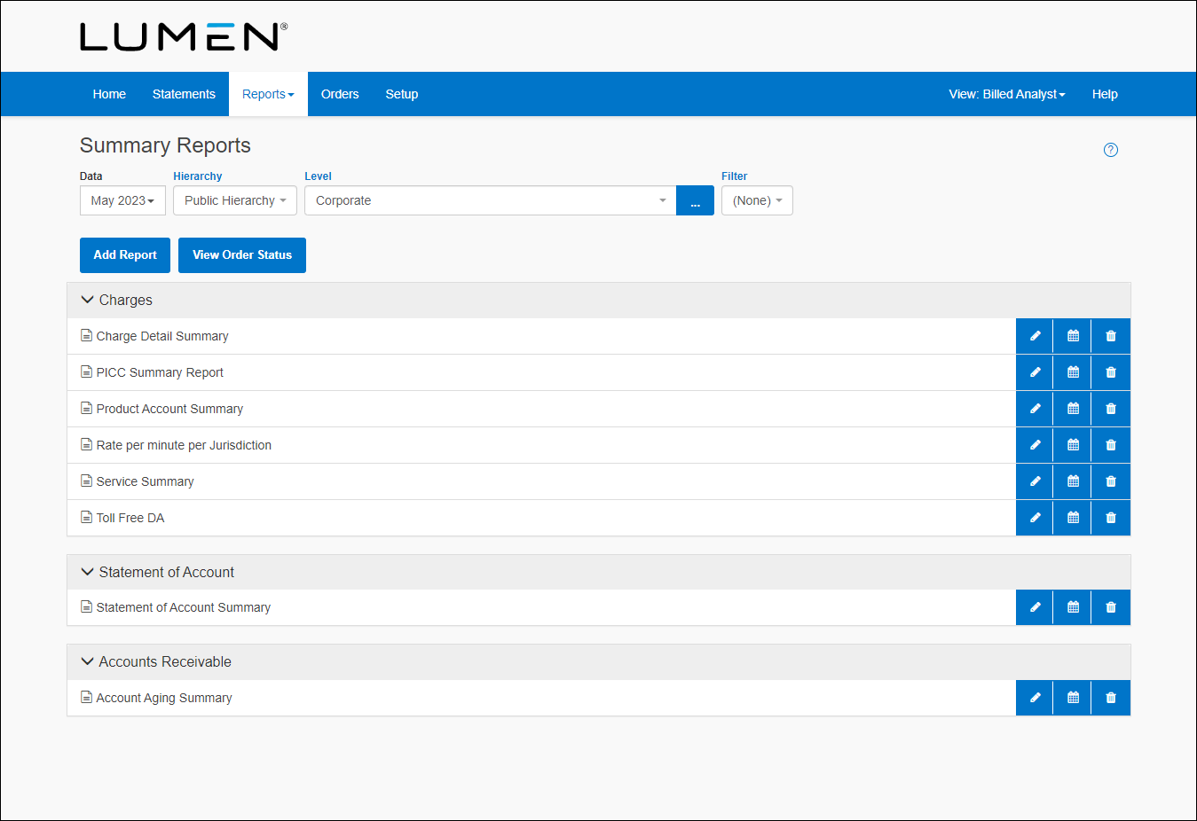The image size is (1197, 821).
Task: Edit Statement of Account Summary report
Action: click(1034, 607)
